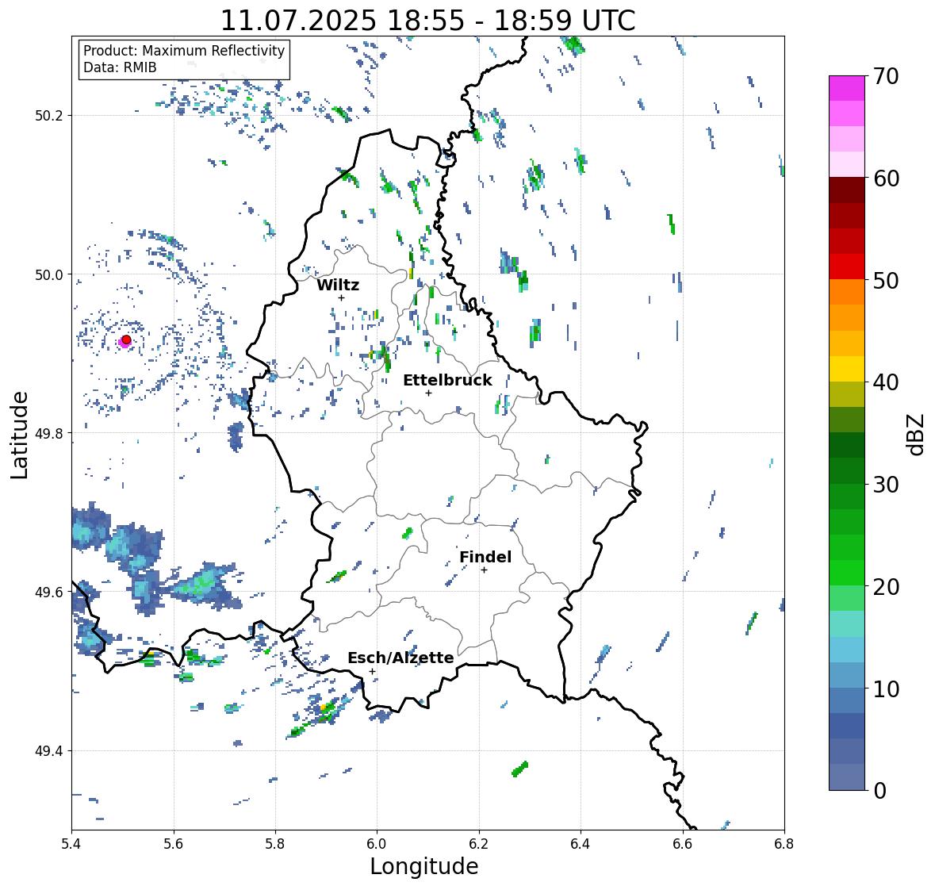Click the longitude tick 6.0
Image resolution: width=935 pixels, height=886 pixels.
click(x=377, y=843)
